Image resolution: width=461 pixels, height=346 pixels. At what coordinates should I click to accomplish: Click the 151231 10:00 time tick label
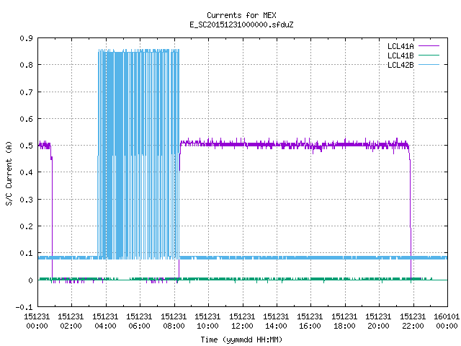pyautogui.click(x=207, y=321)
